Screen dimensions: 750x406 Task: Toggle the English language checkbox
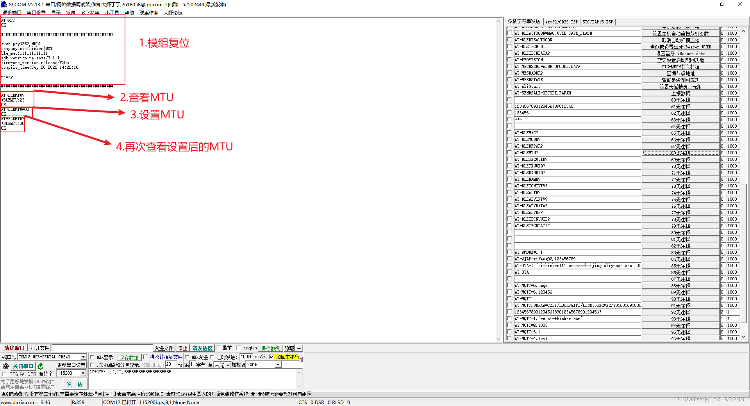[x=239, y=348]
